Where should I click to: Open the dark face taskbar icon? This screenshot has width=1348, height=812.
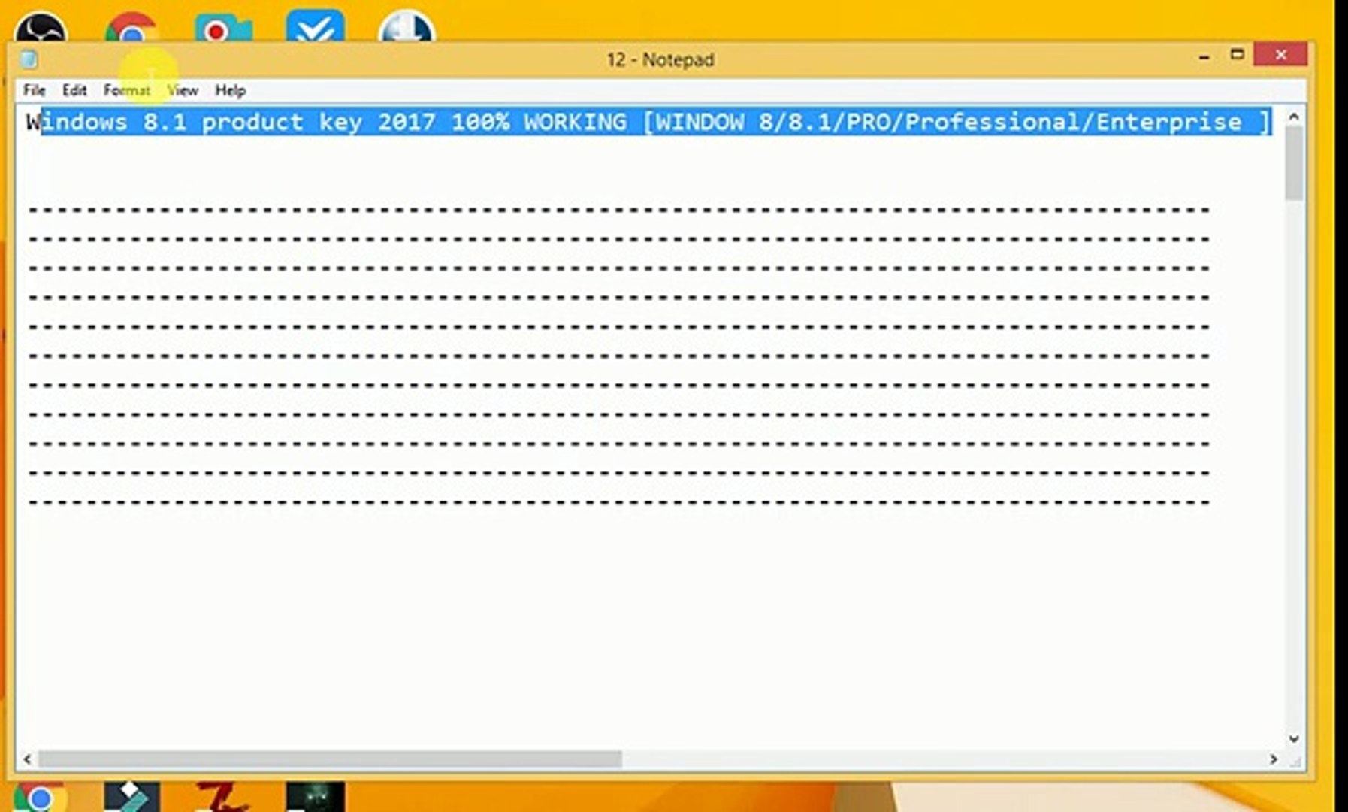click(316, 797)
